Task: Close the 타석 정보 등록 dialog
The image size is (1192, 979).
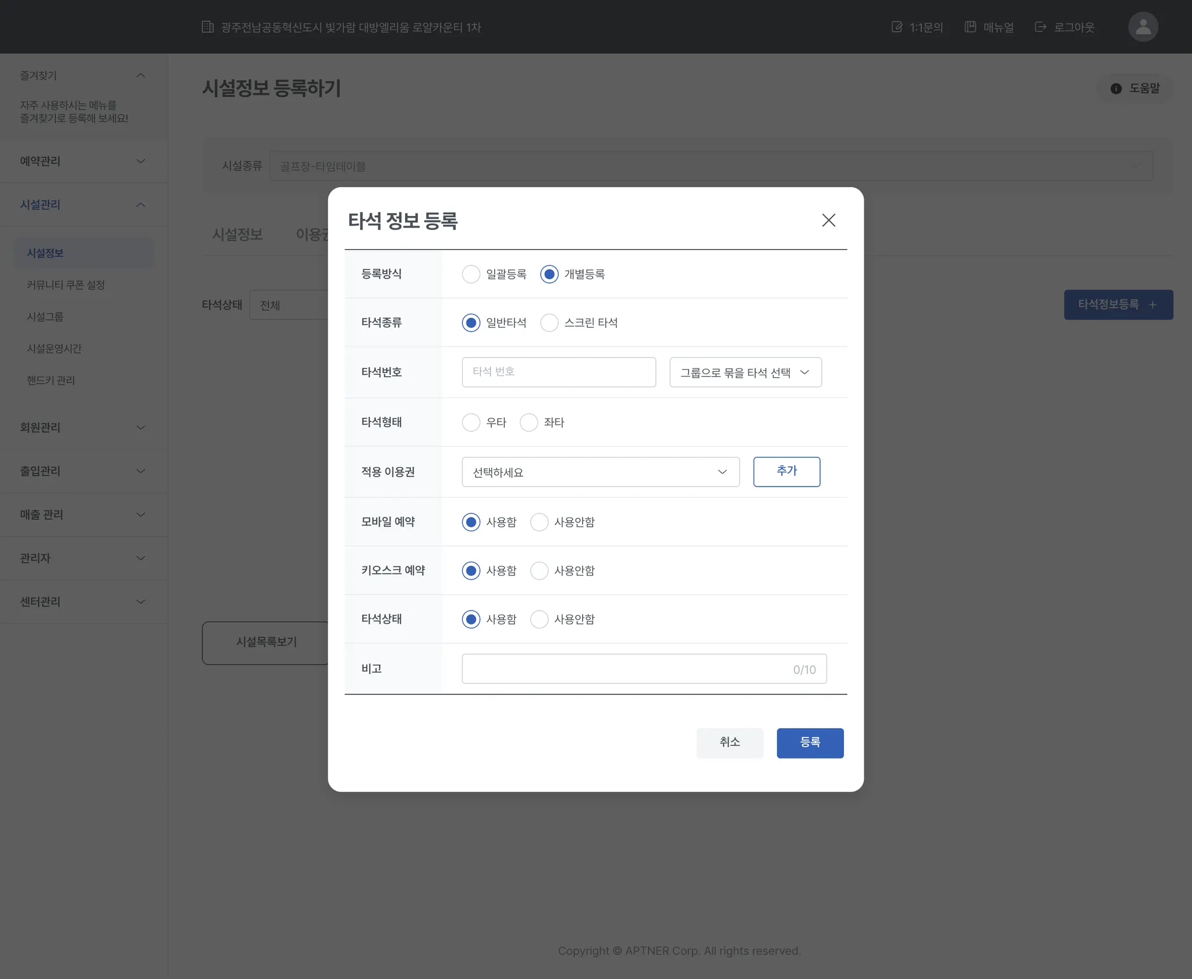Action: point(828,220)
